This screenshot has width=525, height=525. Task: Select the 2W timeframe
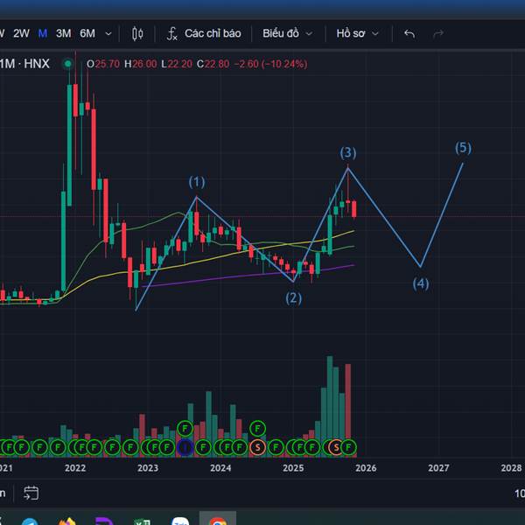21,33
